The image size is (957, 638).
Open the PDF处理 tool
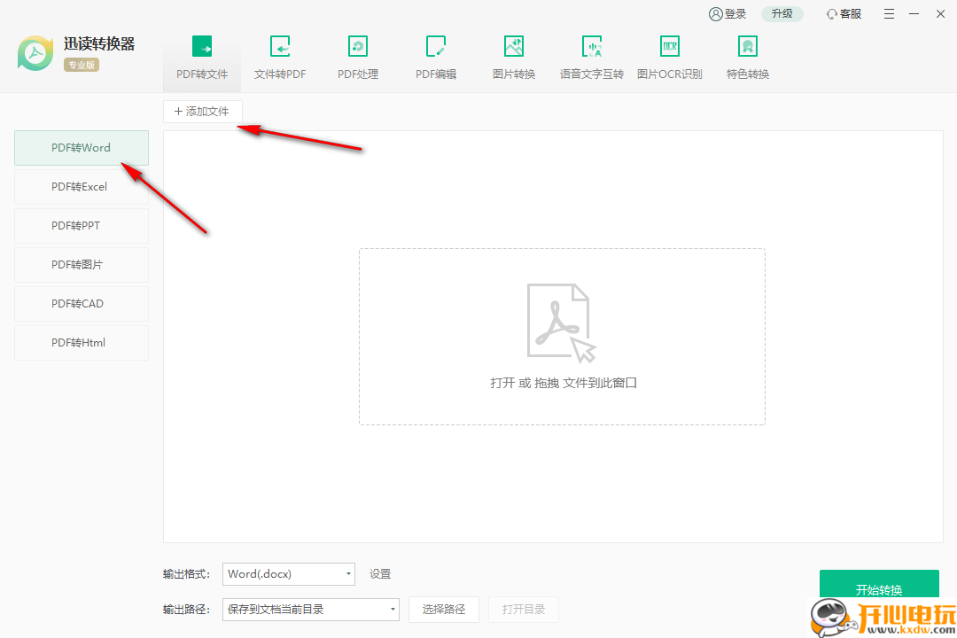357,56
